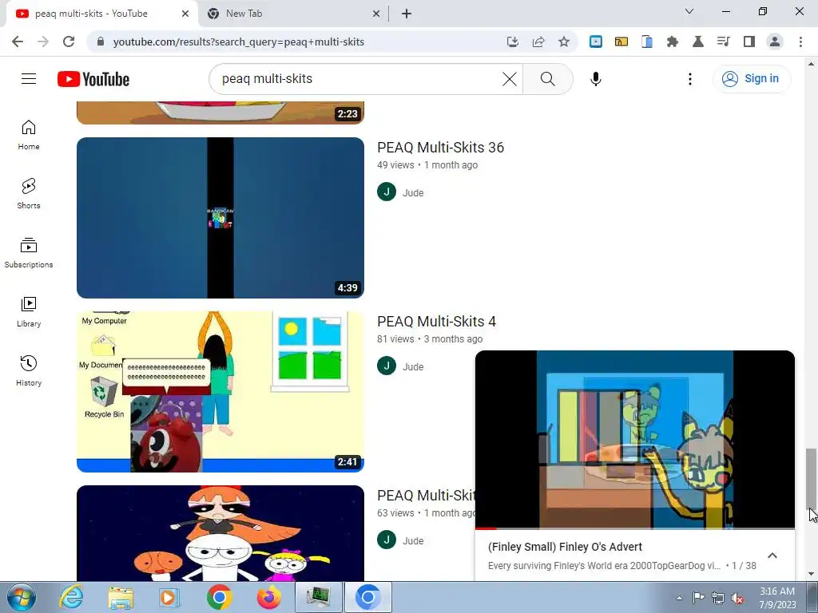
Task: Open the Jude channel avatar under Multi-Skits 4
Action: click(x=387, y=366)
